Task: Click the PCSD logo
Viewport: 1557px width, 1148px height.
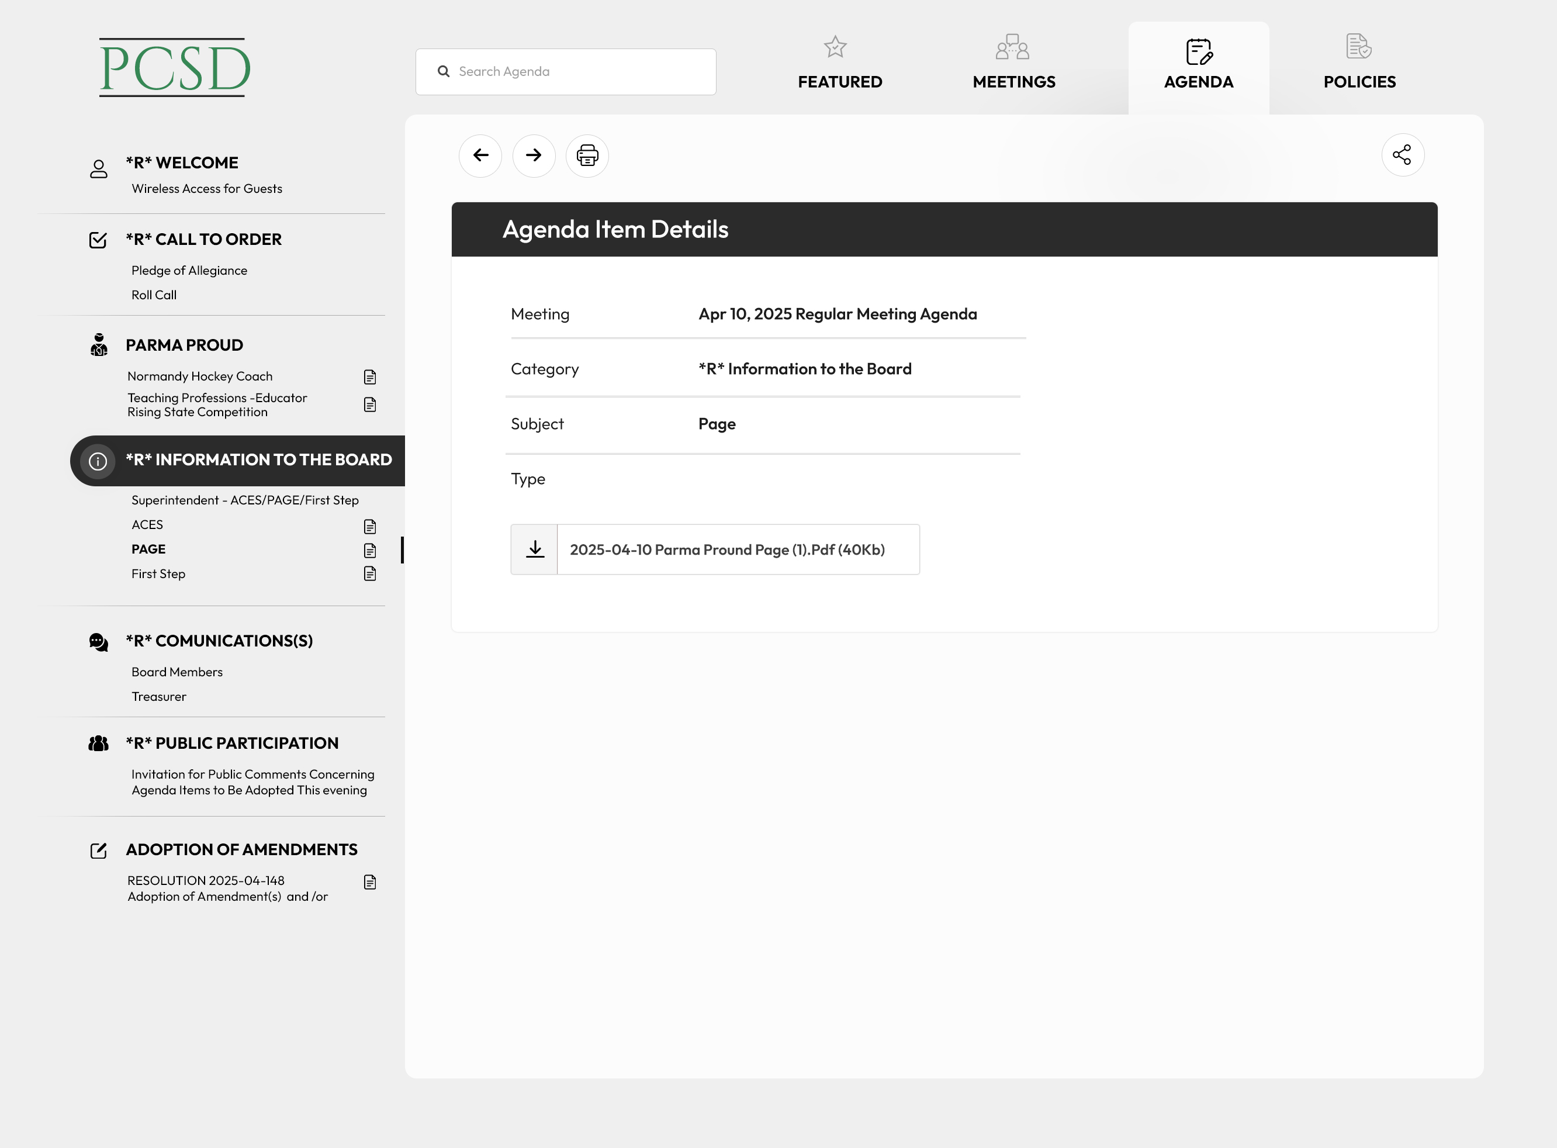Action: click(x=174, y=68)
